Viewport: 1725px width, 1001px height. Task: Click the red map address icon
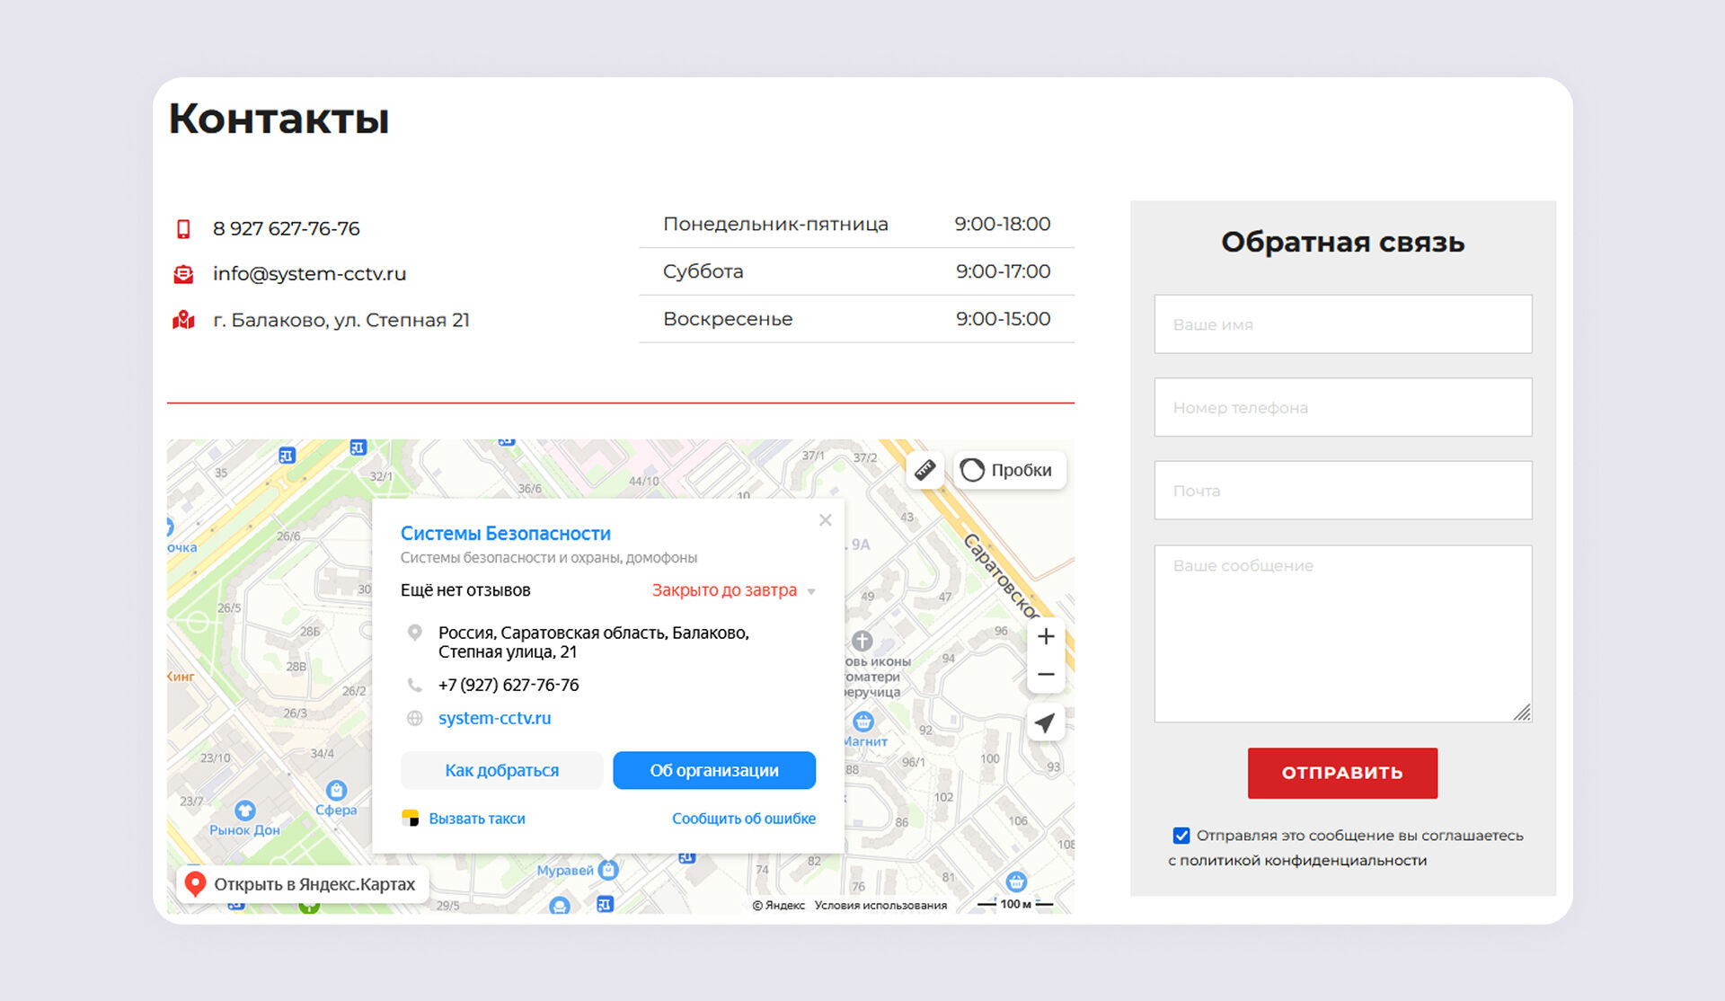click(x=183, y=320)
